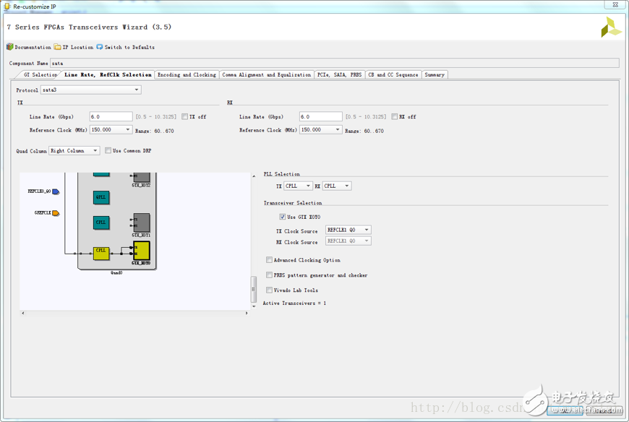Select the yellow GTX_X0Y0 transceiver block
The height and width of the screenshot is (422, 629).
(x=141, y=251)
